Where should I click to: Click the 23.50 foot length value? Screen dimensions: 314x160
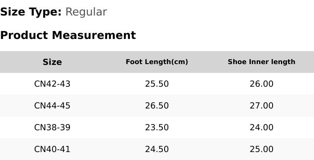click(x=157, y=127)
